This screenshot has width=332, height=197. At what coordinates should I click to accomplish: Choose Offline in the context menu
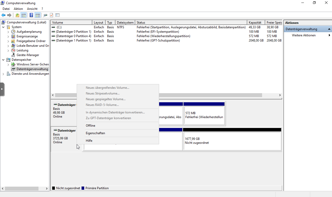118,126
